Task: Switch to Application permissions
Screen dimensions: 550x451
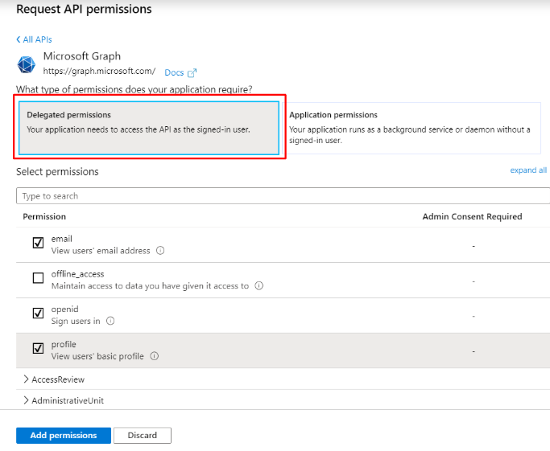Action: pyautogui.click(x=413, y=127)
